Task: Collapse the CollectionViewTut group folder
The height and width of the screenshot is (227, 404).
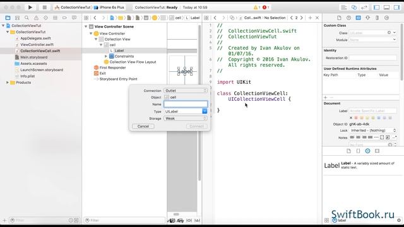Action: point(8,32)
